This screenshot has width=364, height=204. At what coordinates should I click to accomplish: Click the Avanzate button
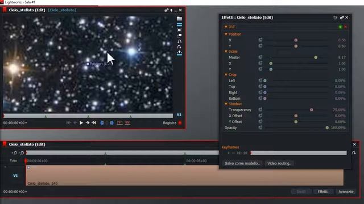pos(346,192)
